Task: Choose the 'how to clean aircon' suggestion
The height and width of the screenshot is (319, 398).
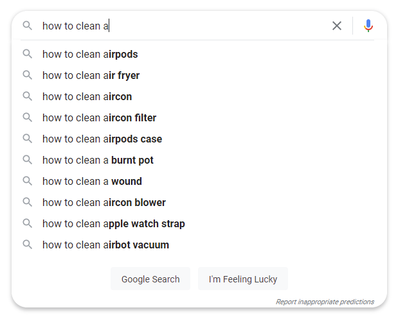Action: (x=87, y=96)
